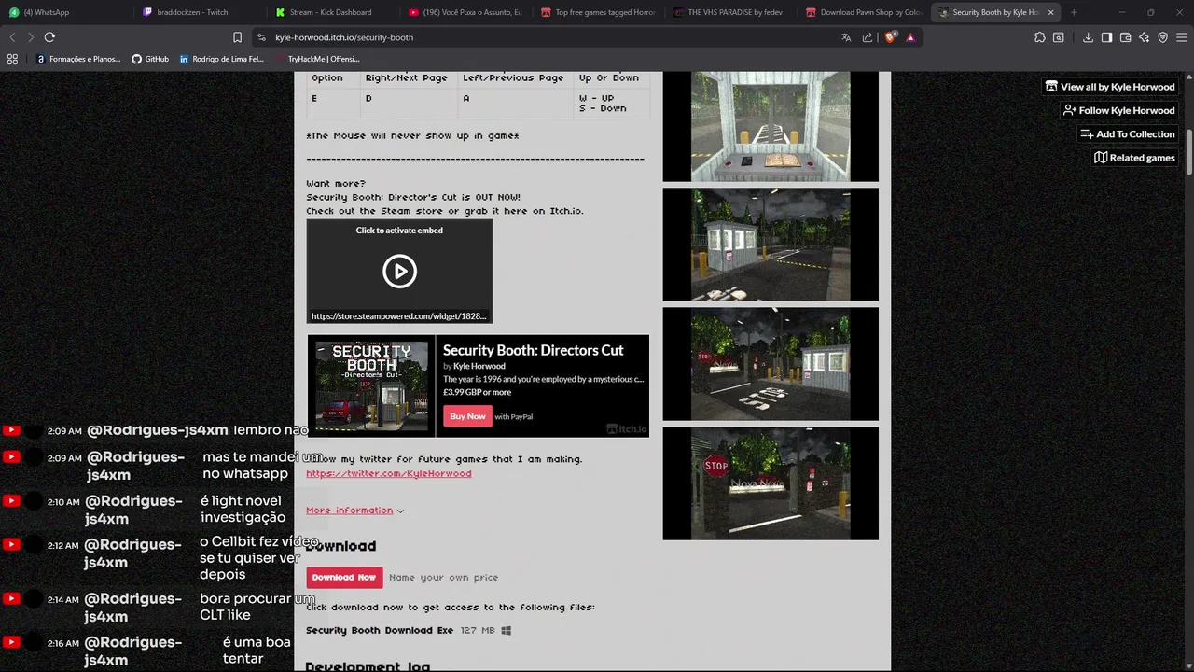Open Related games link

pyautogui.click(x=1134, y=158)
